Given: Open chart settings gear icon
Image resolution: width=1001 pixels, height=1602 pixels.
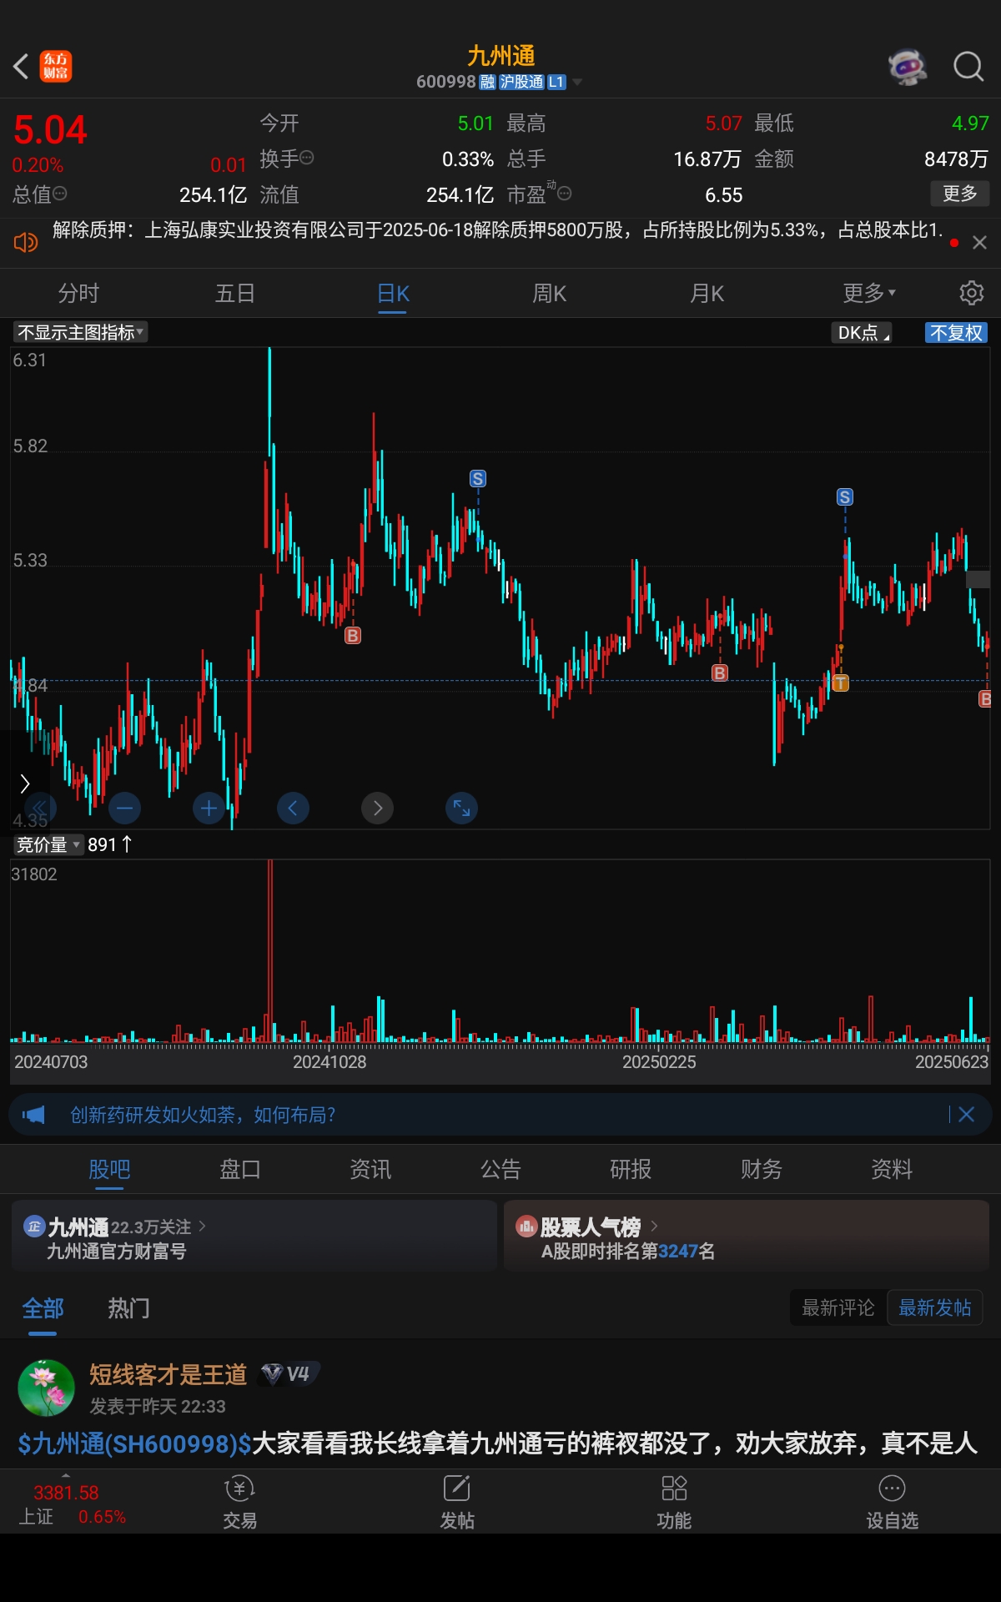Looking at the screenshot, I should [971, 293].
